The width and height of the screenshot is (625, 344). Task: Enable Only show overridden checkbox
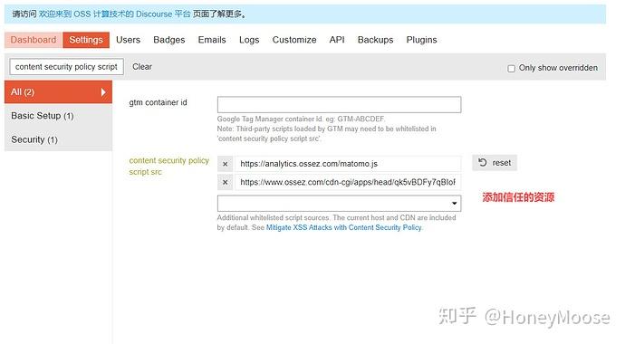511,69
